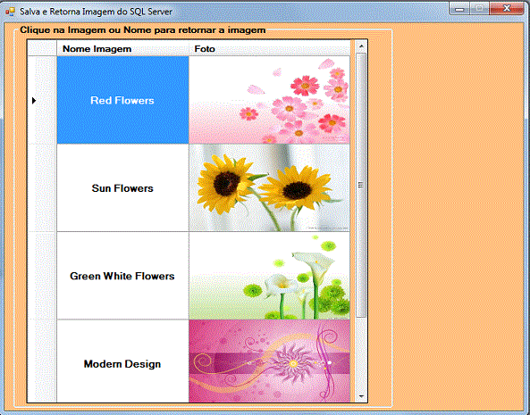Select the Green White Flowers name cell

click(122, 276)
